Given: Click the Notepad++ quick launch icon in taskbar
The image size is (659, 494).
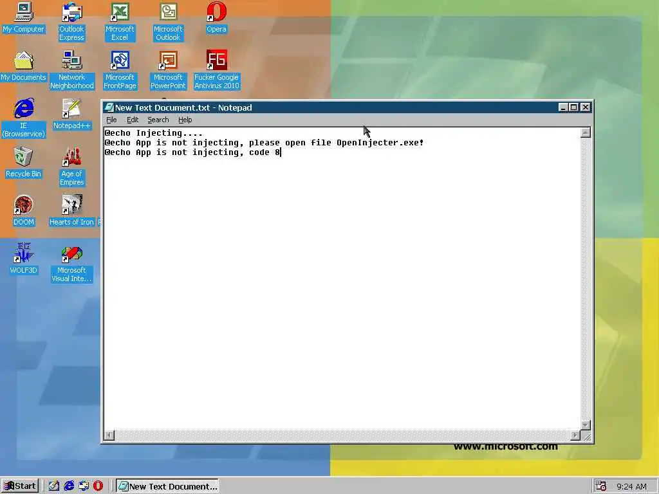Looking at the screenshot, I should point(54,486).
